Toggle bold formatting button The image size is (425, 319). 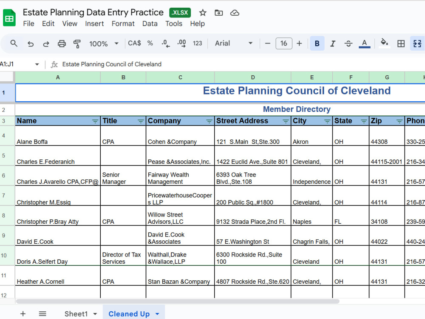(317, 43)
